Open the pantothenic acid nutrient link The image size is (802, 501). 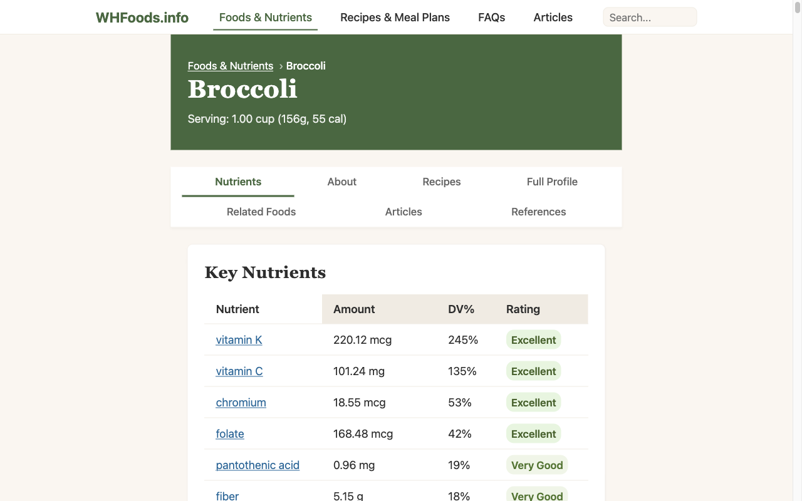(x=258, y=465)
